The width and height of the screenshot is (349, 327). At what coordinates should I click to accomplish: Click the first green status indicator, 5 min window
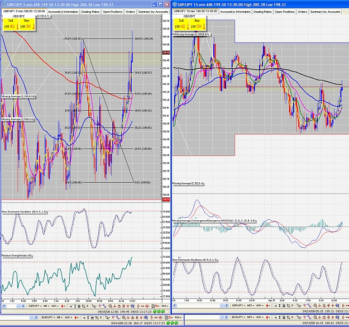click(x=155, y=311)
